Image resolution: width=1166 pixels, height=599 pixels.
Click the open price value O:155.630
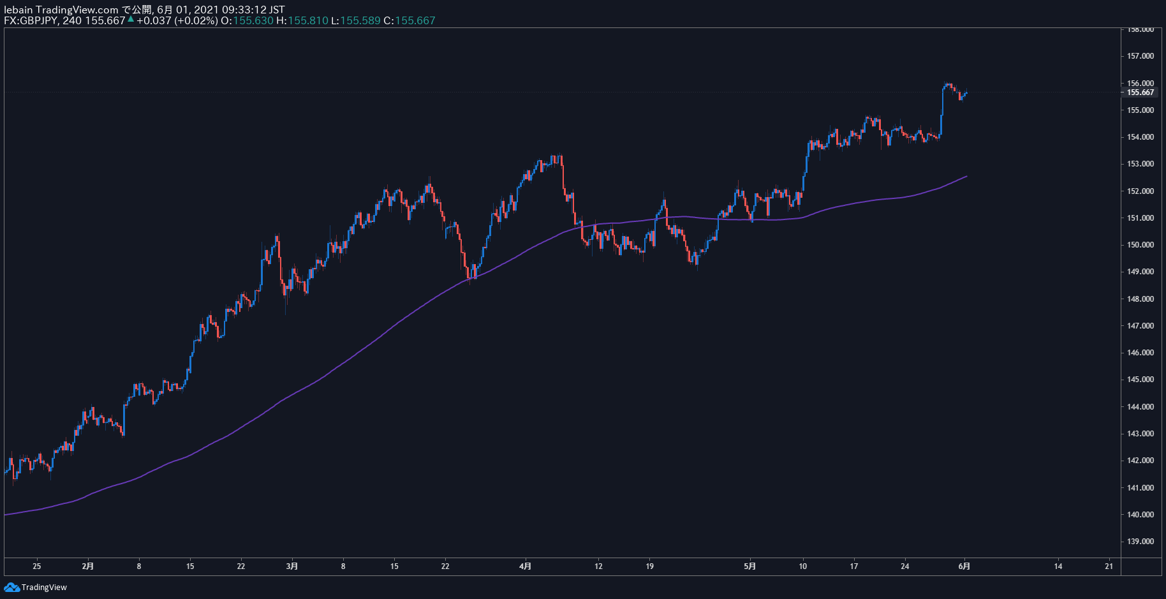(247, 20)
